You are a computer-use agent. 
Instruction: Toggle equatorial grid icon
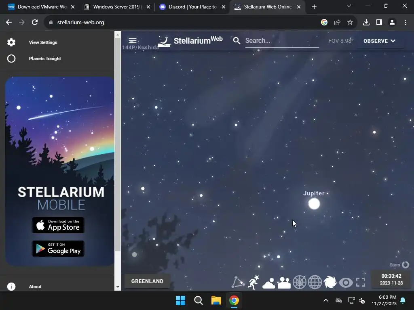coord(315,282)
